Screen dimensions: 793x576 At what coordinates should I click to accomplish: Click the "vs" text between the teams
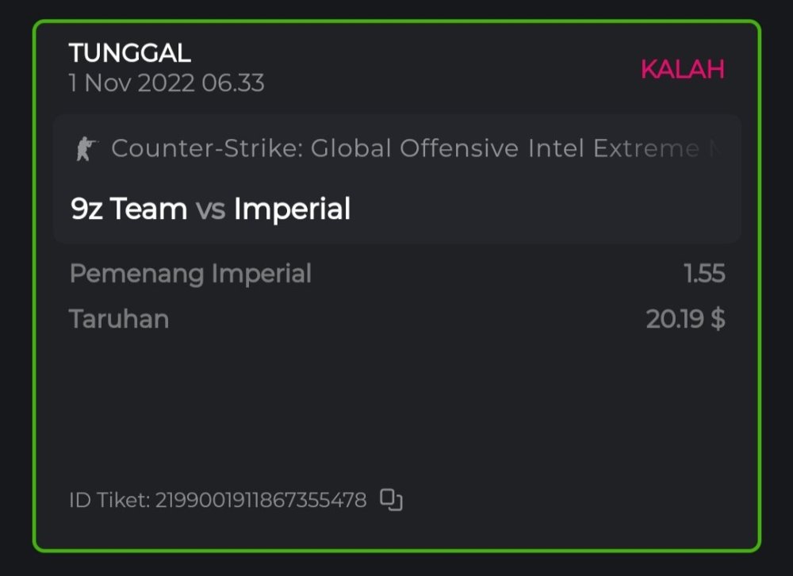tap(210, 209)
